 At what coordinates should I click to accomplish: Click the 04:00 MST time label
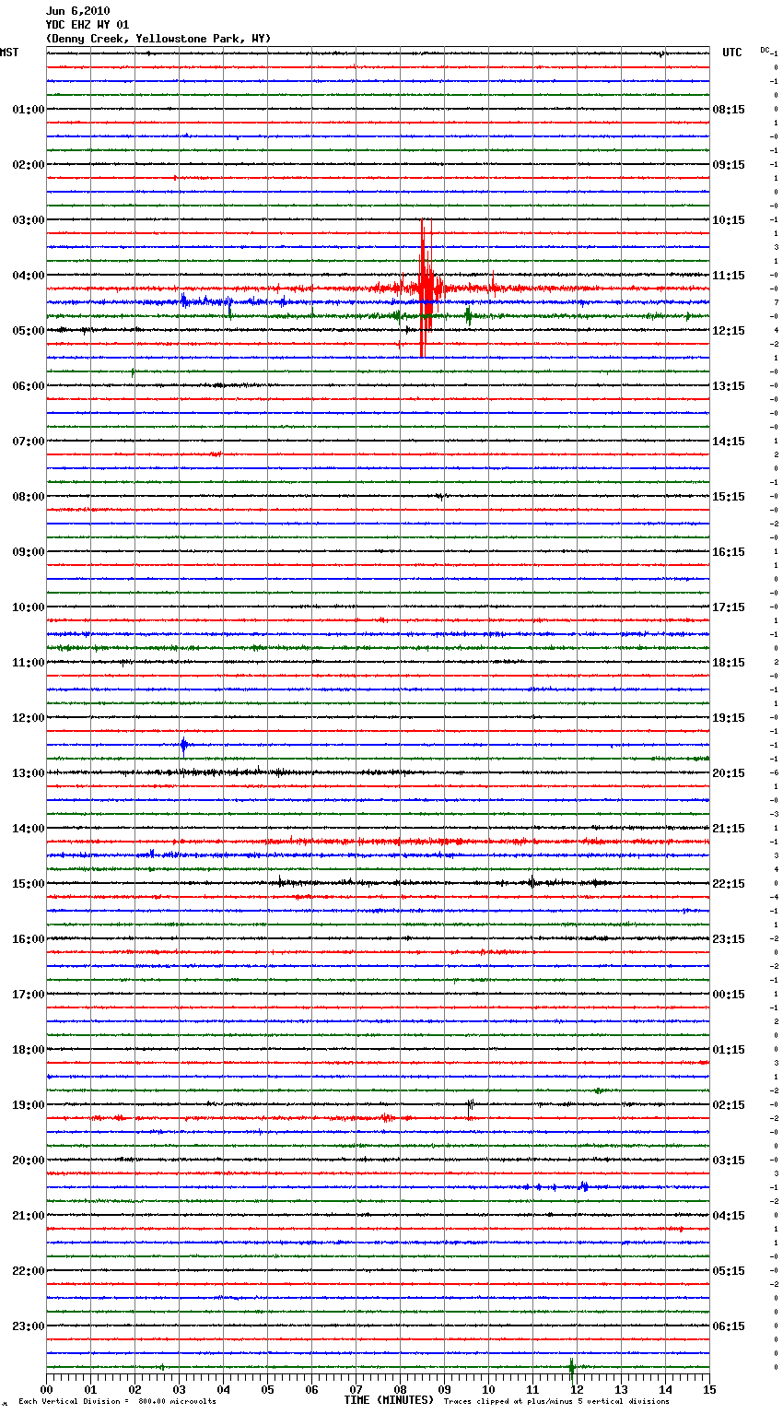pyautogui.click(x=28, y=276)
